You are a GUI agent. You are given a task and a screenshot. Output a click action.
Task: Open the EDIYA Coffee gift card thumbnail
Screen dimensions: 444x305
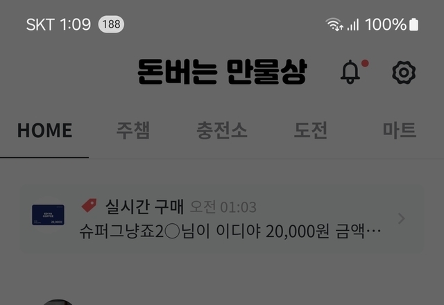coord(48,215)
